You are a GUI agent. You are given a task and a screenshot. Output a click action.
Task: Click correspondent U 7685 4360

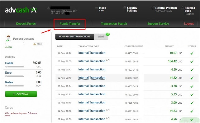coord(131,103)
